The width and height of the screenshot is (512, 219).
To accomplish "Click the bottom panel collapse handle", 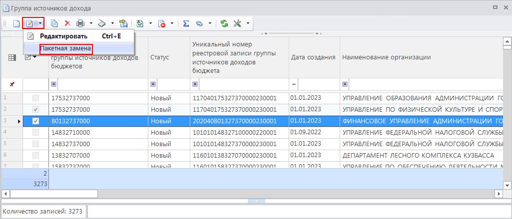I will pyautogui.click(x=256, y=201).
